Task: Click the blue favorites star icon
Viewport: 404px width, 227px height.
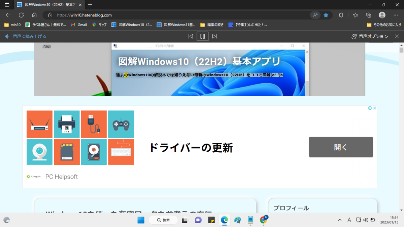Action: [326, 15]
